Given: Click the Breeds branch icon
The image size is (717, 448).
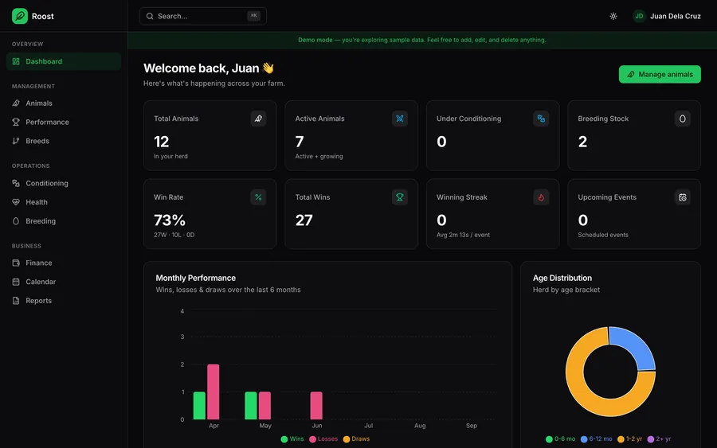Looking at the screenshot, I should (x=16, y=141).
